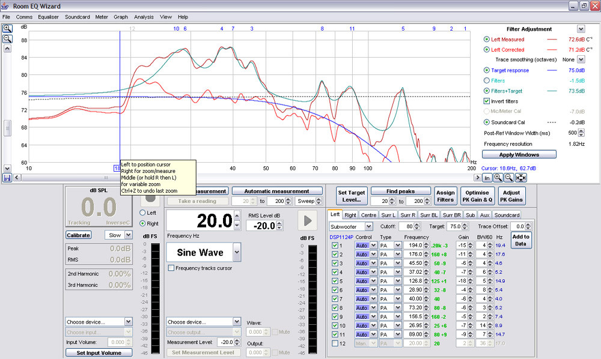Click the Apply Windows button
The image size is (601, 359).
coord(519,155)
